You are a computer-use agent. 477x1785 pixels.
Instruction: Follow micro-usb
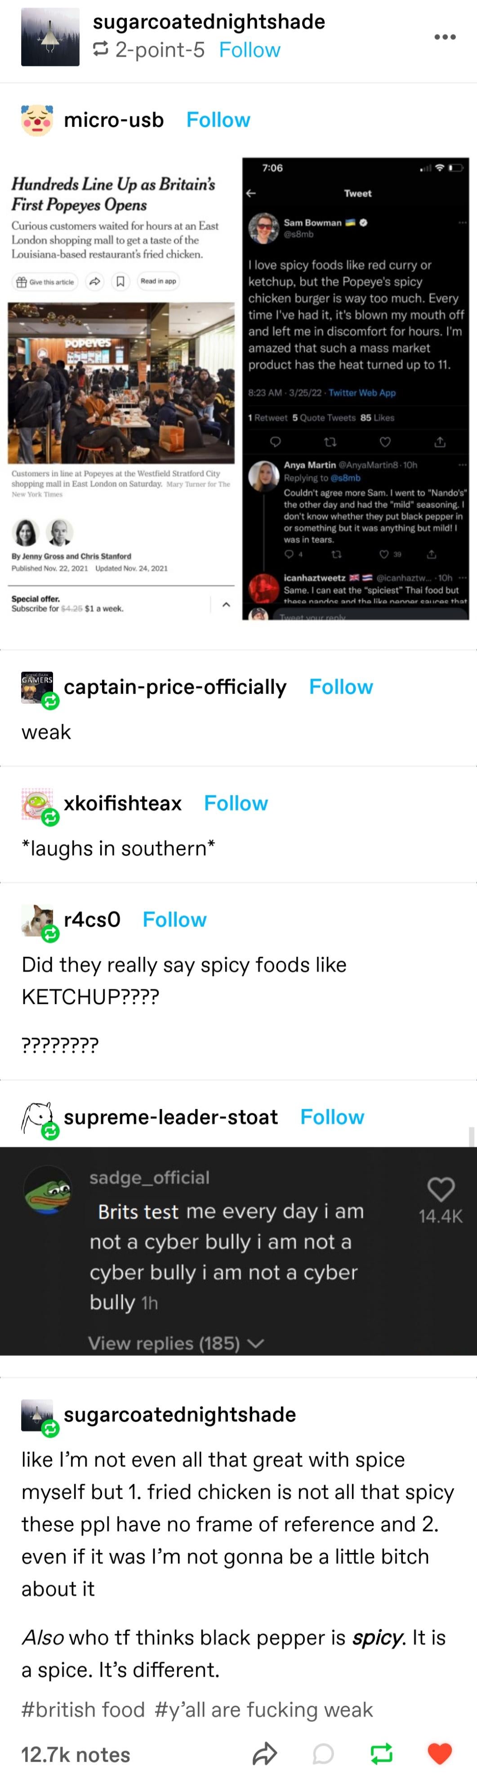[218, 120]
